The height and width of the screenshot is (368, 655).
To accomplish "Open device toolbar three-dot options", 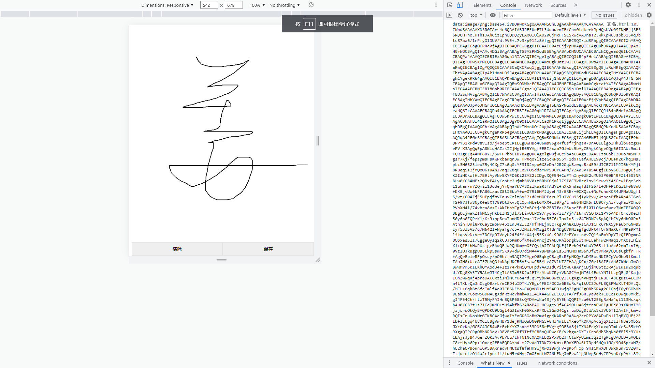I will point(436,5).
